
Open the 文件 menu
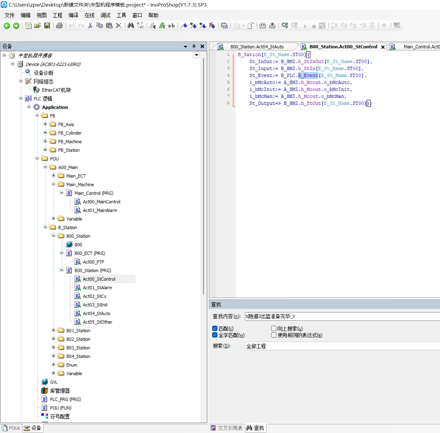click(x=10, y=15)
